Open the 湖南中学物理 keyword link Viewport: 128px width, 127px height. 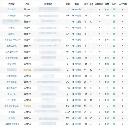pyautogui.click(x=12, y=58)
